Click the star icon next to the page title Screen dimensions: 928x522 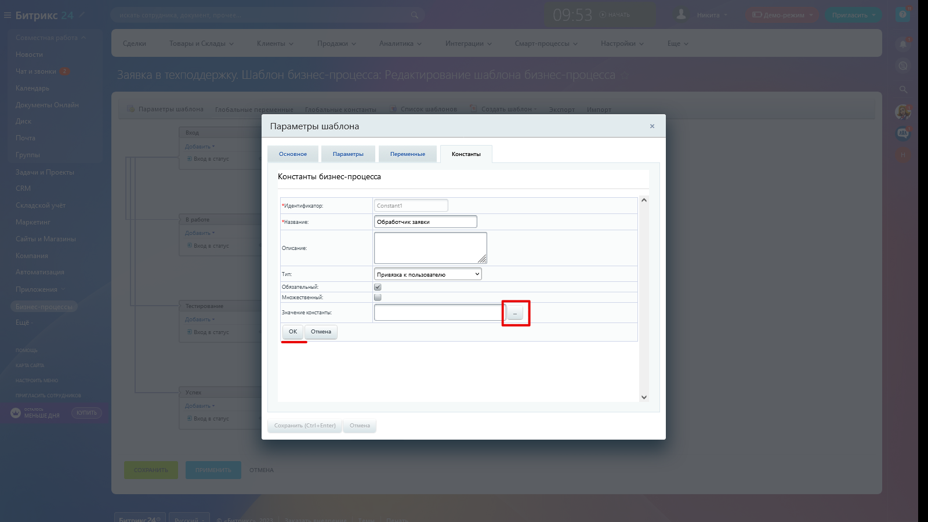coord(625,75)
